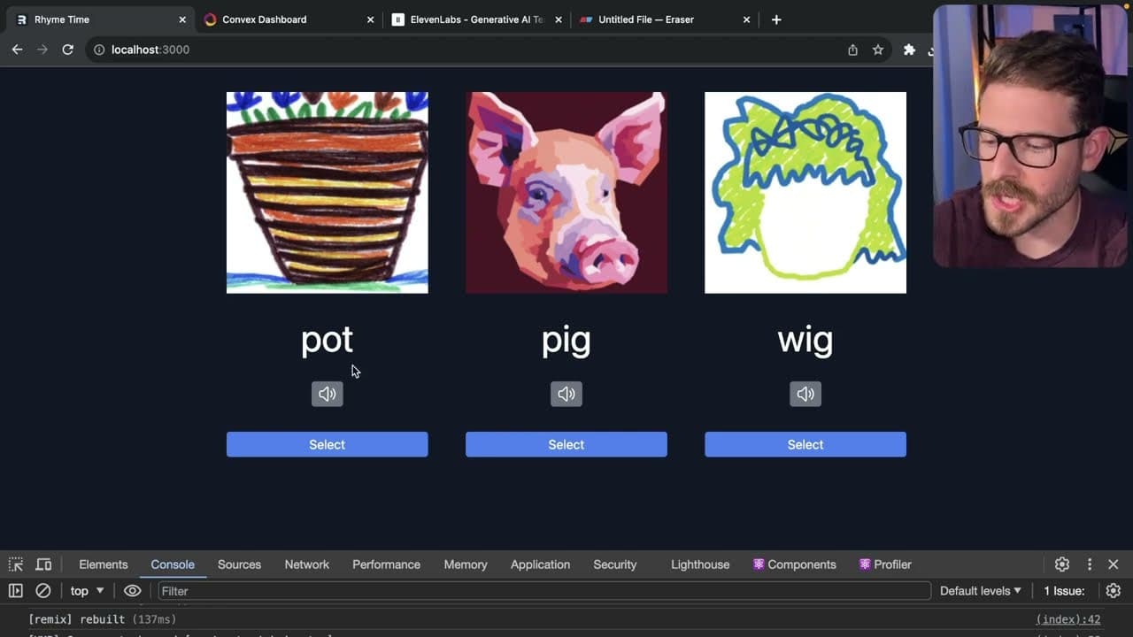The height and width of the screenshot is (637, 1133).
Task: Click Select under pot
Action: pyautogui.click(x=327, y=444)
